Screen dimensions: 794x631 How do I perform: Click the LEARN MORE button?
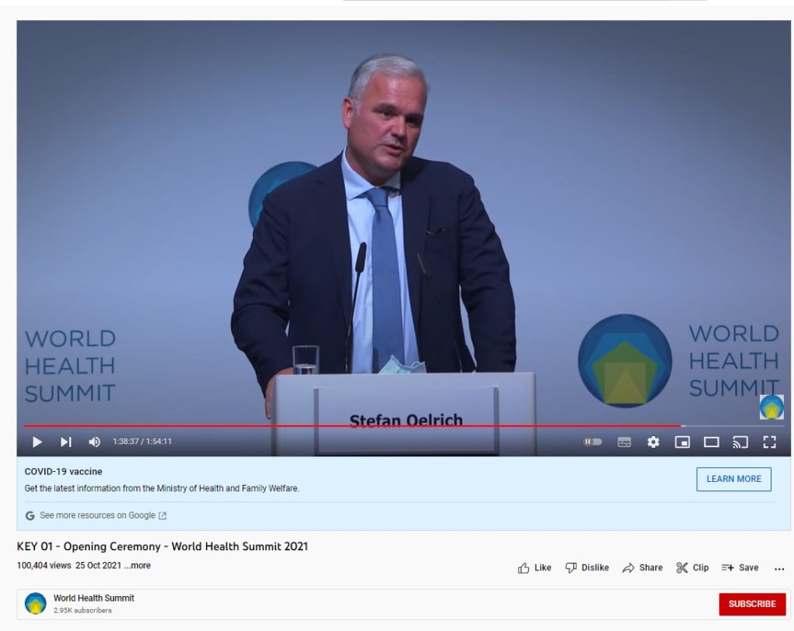click(734, 479)
